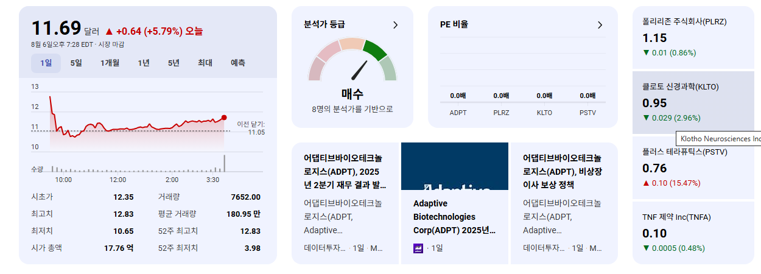The width and height of the screenshot is (761, 274).
Task: Open the PE 비율 heading
Action: 454,25
